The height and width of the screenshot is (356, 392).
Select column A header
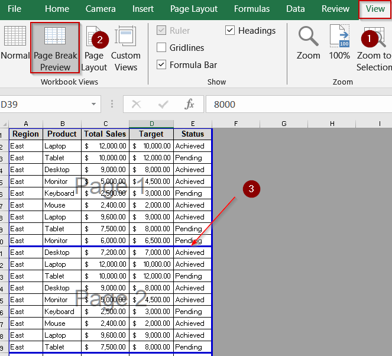click(26, 124)
